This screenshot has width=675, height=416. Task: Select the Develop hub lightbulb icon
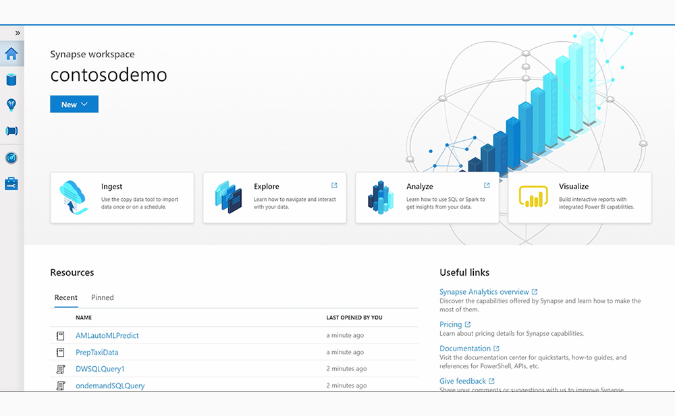coord(11,105)
